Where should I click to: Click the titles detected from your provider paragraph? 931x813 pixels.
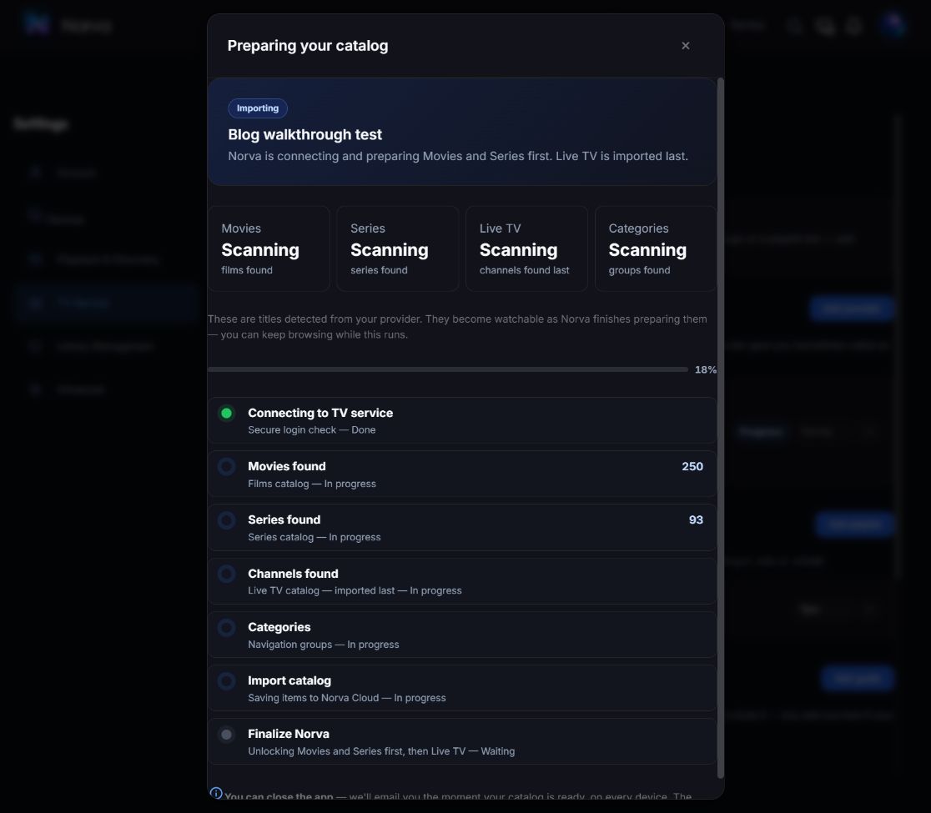click(x=457, y=327)
